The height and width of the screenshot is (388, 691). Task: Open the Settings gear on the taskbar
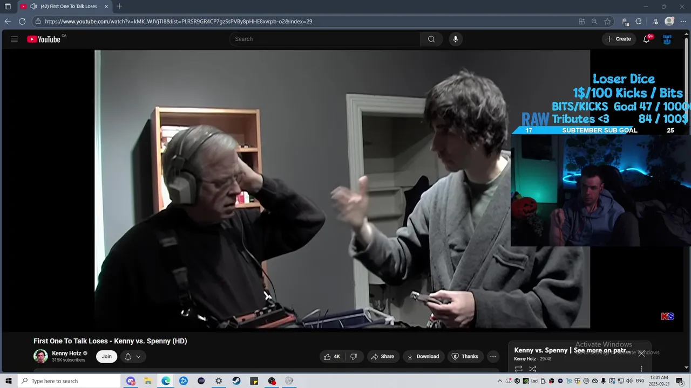click(x=219, y=381)
